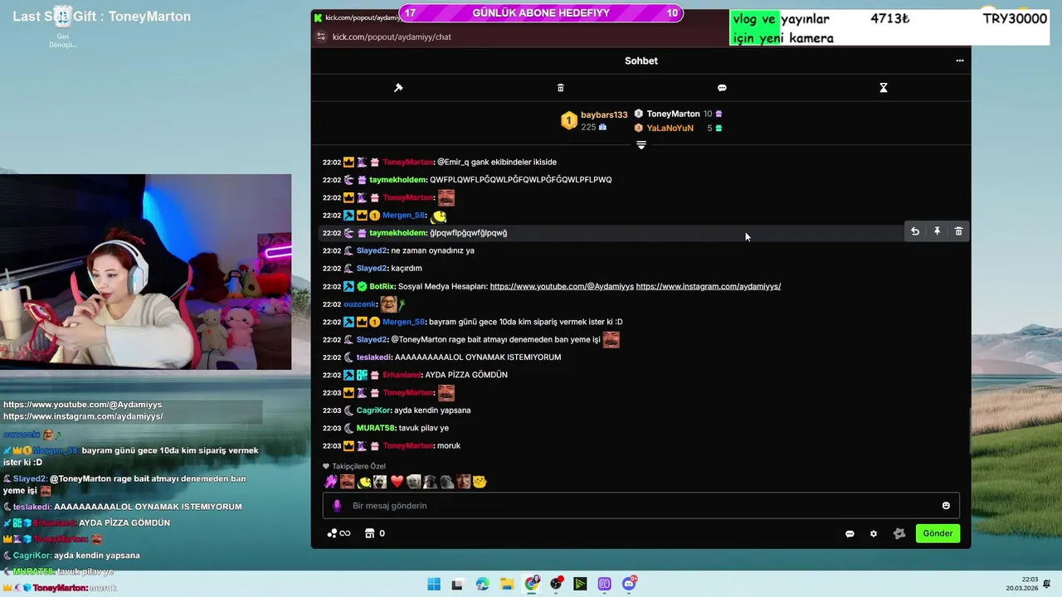Open the notification icon beside the clock
This screenshot has height=597, width=1062.
tap(1049, 584)
